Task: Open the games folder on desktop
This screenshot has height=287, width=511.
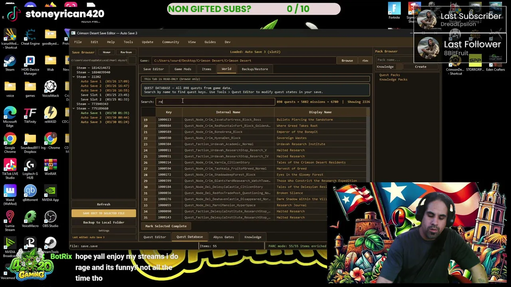Action: click(30, 90)
